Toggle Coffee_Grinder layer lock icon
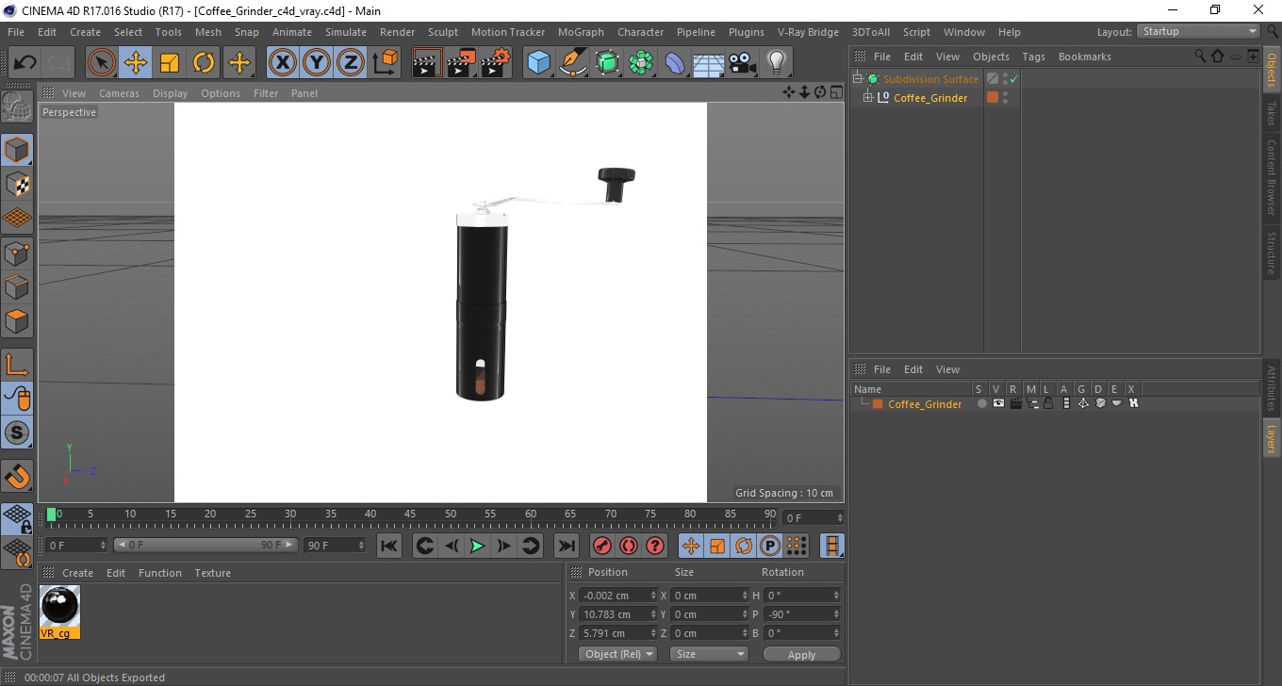The height and width of the screenshot is (686, 1282). 1048,403
